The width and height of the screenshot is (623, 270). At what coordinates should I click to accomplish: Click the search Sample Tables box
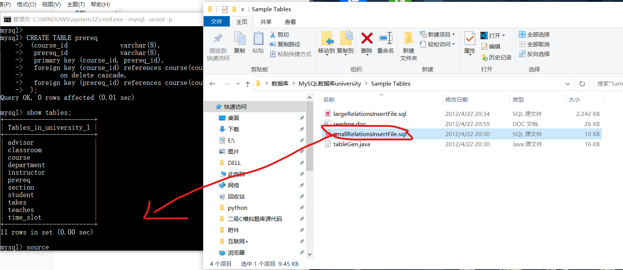click(609, 84)
